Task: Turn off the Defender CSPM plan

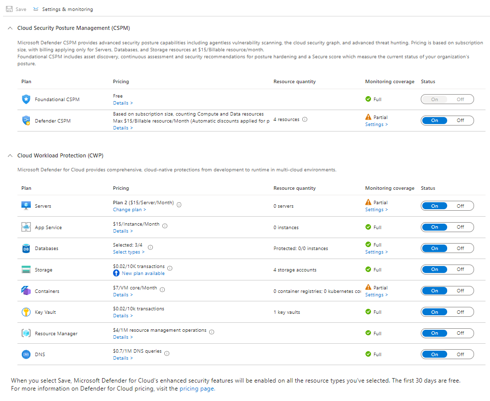Action: coord(460,121)
